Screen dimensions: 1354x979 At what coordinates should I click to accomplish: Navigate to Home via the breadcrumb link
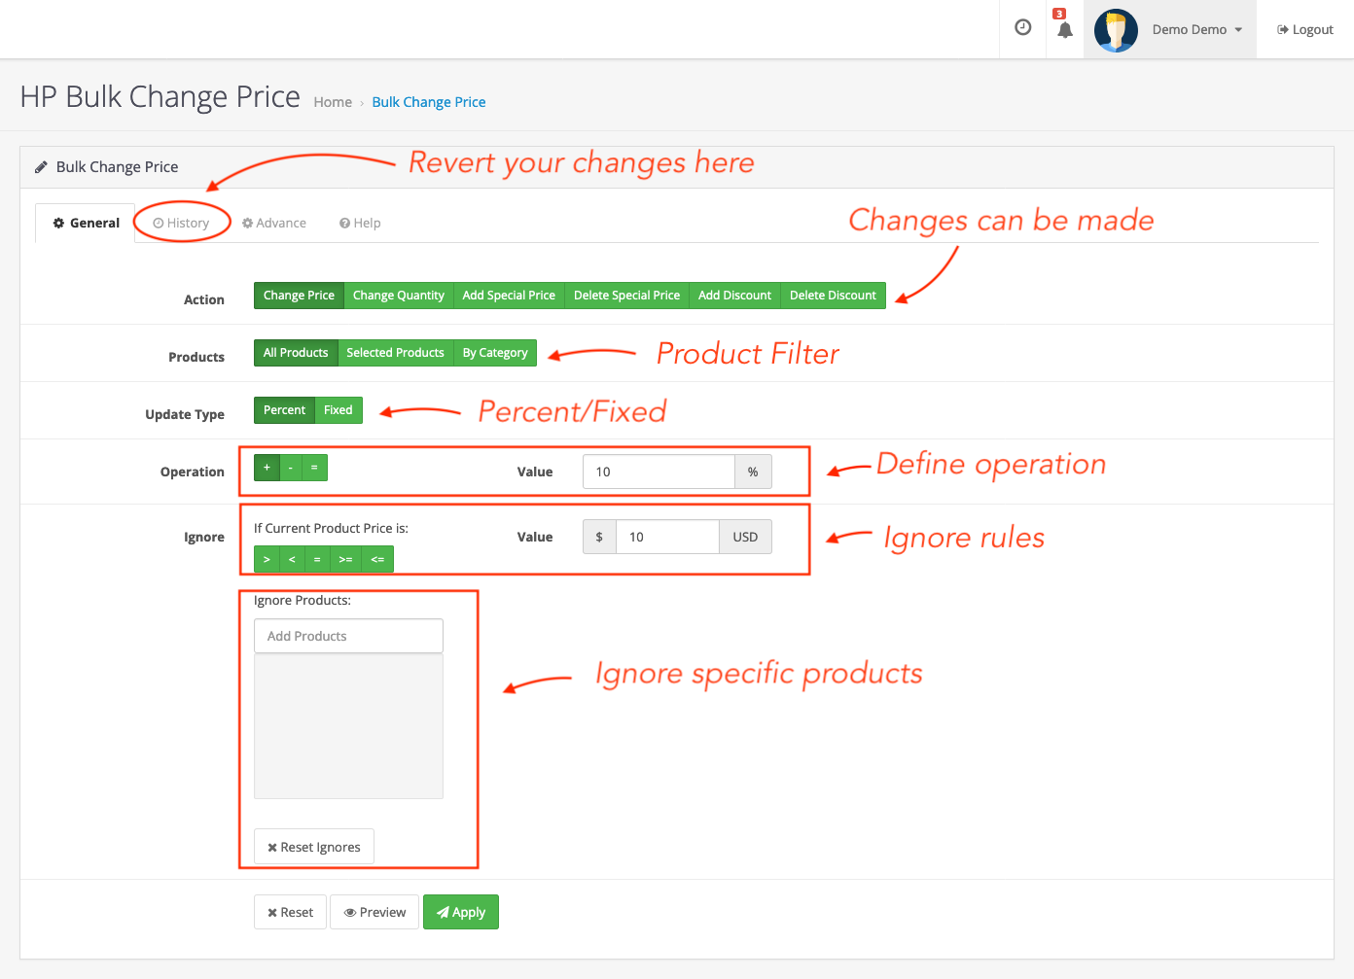click(333, 101)
